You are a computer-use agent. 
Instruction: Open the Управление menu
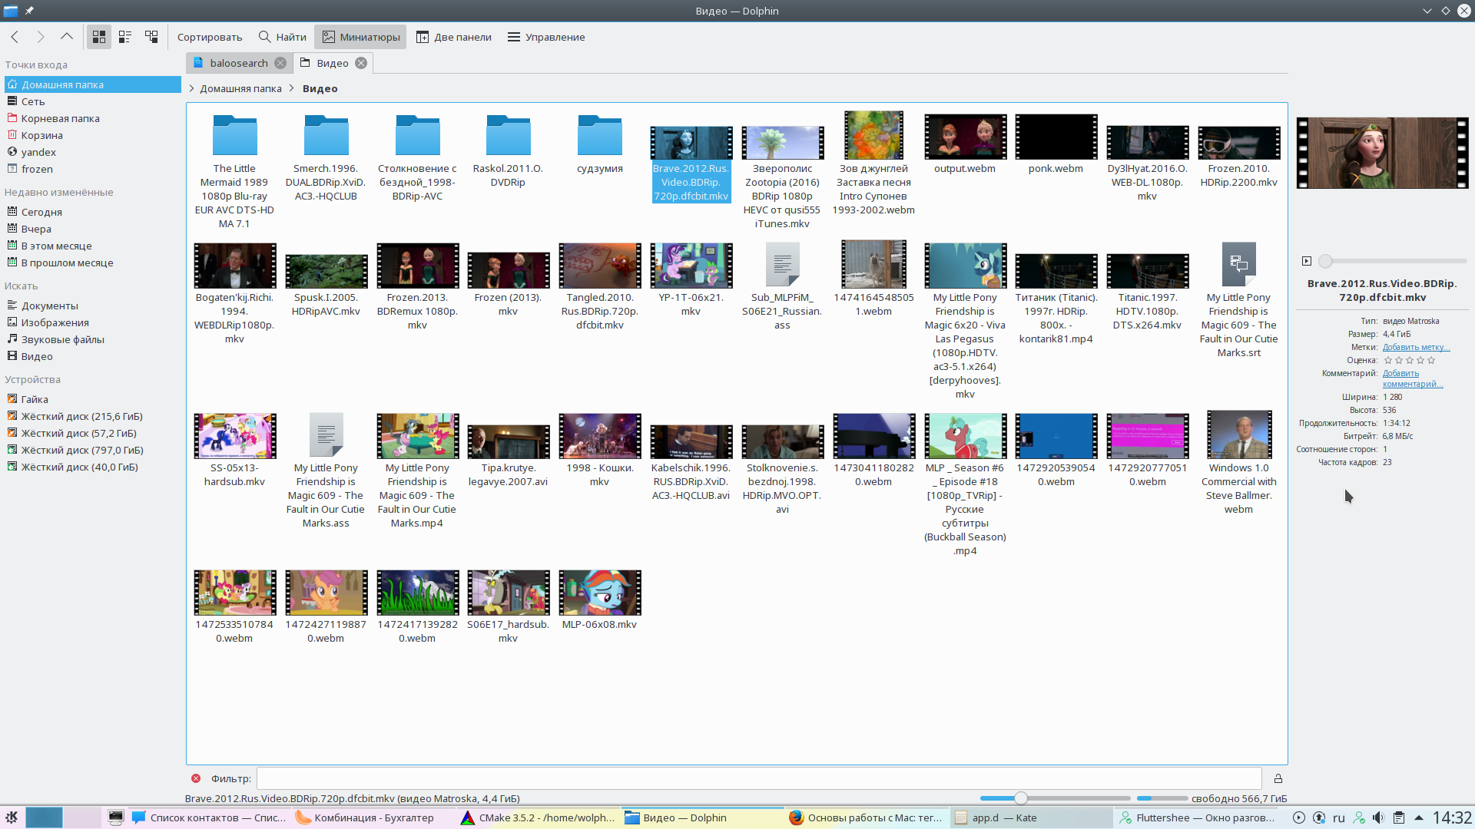[546, 37]
